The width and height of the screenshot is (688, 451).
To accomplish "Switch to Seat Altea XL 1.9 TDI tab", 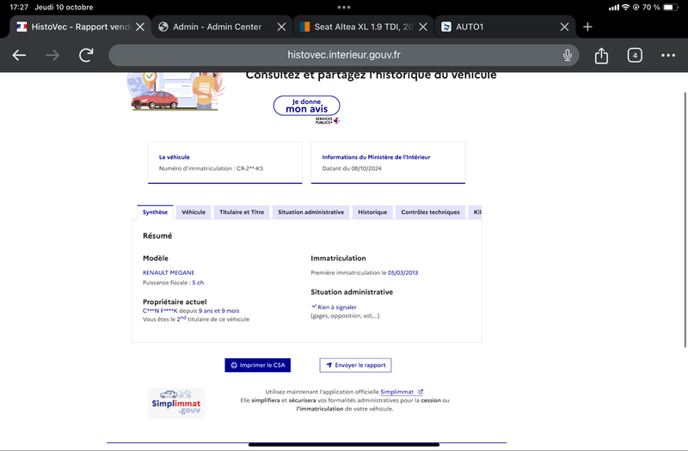I will [363, 27].
